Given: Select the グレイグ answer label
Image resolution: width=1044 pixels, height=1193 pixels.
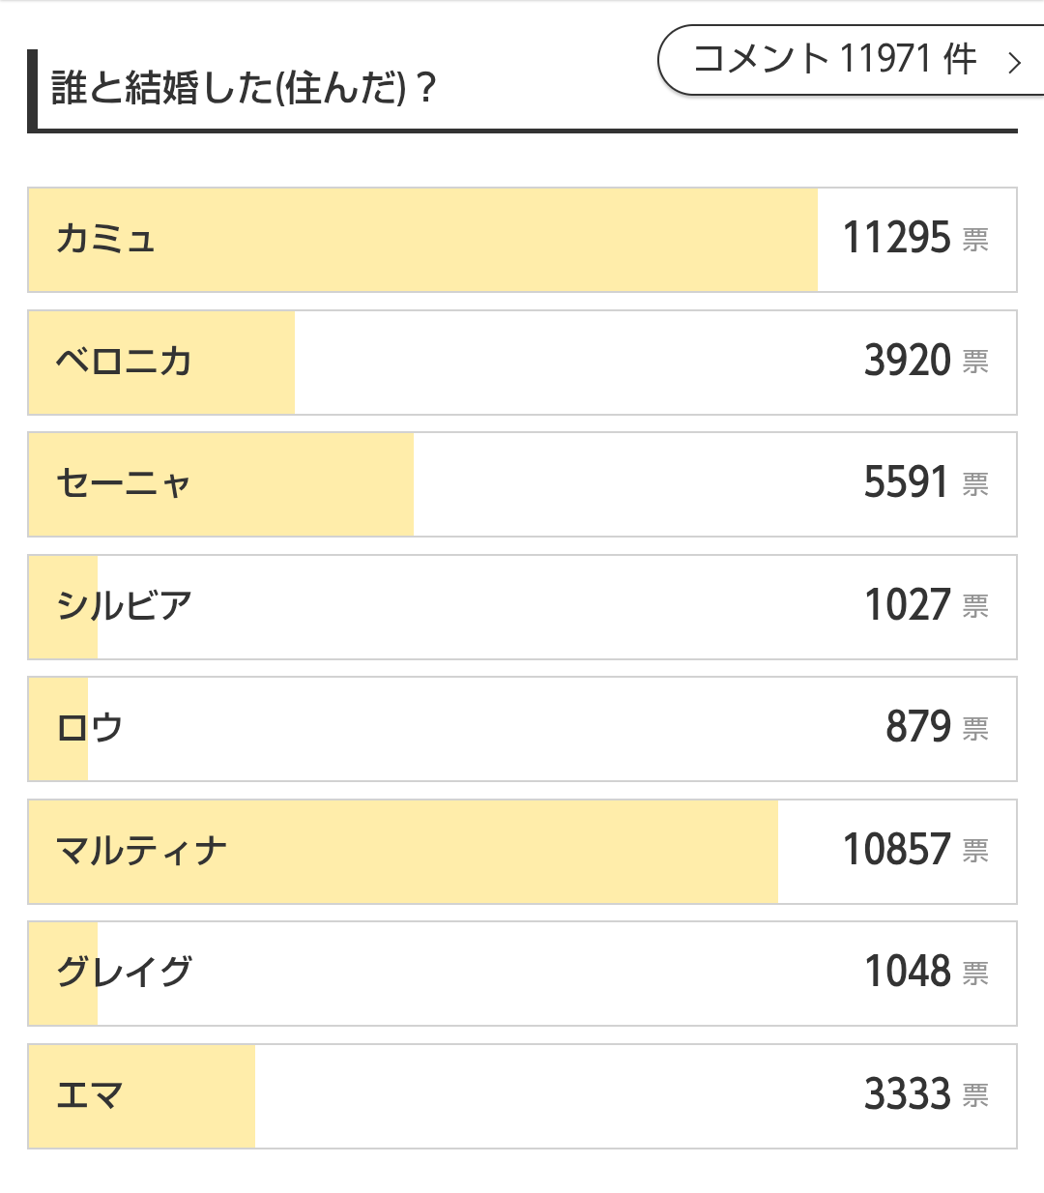Looking at the screenshot, I should click(x=124, y=973).
